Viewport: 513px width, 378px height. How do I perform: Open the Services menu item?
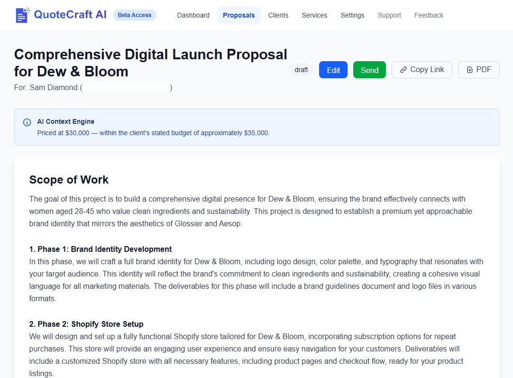point(314,15)
